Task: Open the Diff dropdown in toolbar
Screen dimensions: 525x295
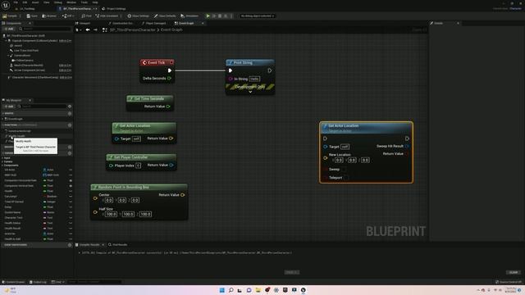Action: (x=68, y=16)
